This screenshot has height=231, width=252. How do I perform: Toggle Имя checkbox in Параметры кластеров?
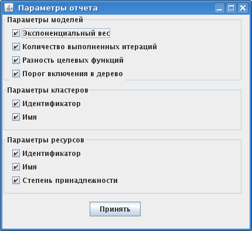[x=16, y=117]
